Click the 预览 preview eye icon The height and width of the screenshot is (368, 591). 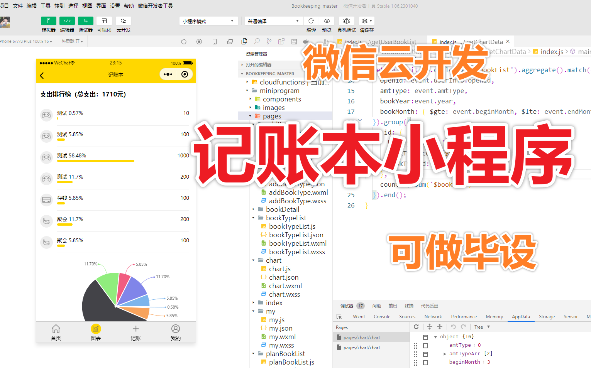(x=327, y=21)
